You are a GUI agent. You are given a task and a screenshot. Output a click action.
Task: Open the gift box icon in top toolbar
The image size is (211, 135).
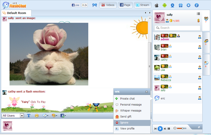click(181, 5)
